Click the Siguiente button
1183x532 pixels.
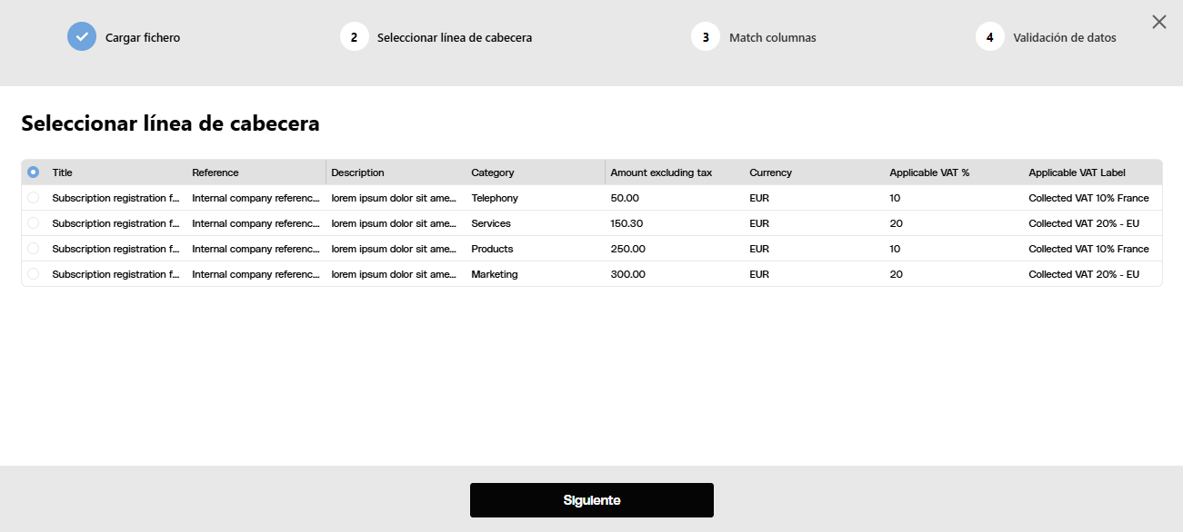click(592, 500)
